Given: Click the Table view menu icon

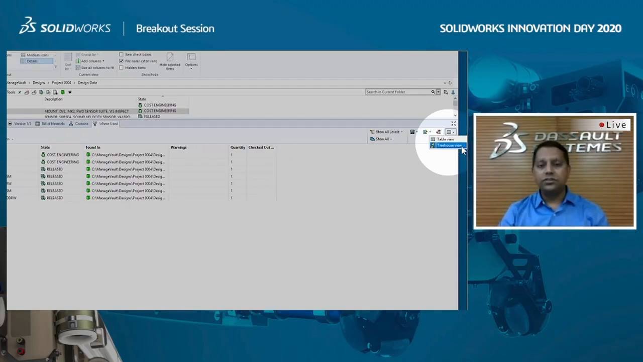Looking at the screenshot, I should click(x=433, y=139).
